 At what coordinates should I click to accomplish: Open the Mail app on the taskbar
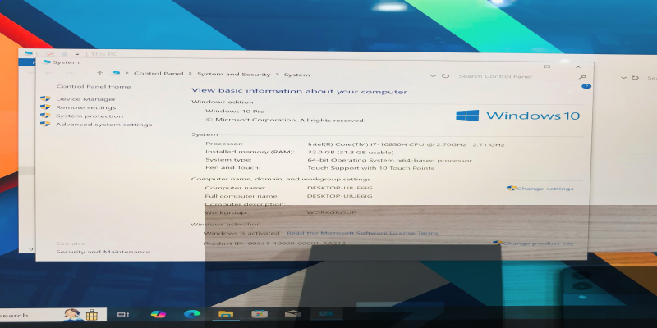click(293, 313)
